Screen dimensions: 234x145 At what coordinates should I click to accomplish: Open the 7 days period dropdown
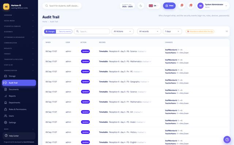[x=172, y=31]
